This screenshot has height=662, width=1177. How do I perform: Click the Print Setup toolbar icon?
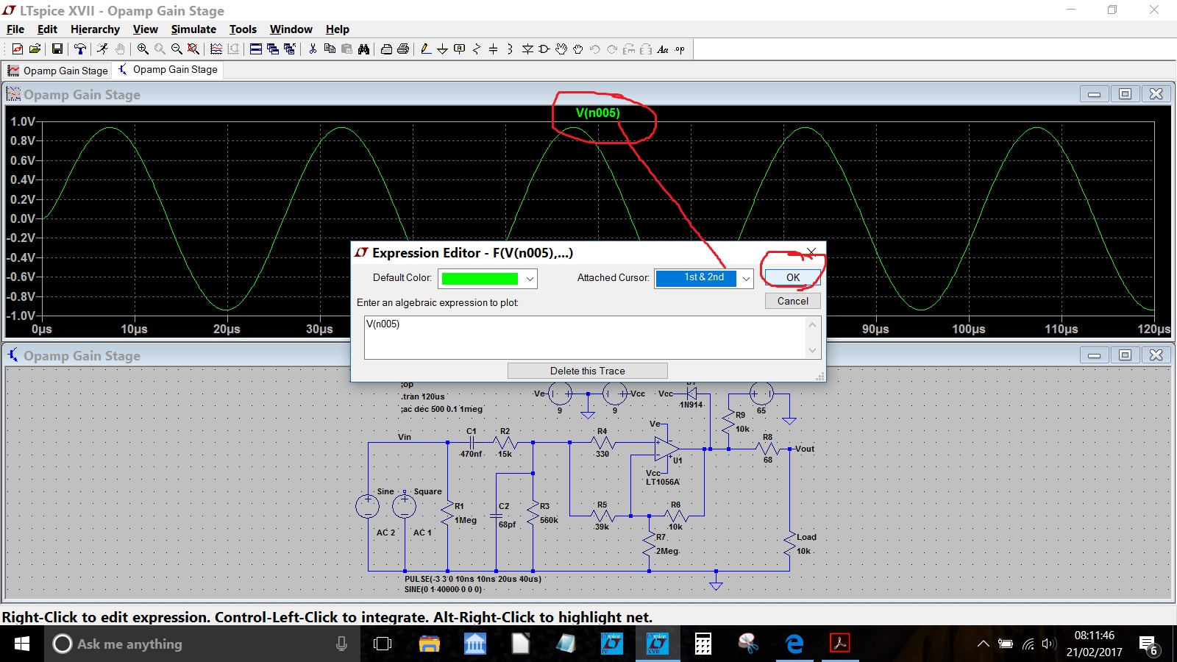(386, 49)
